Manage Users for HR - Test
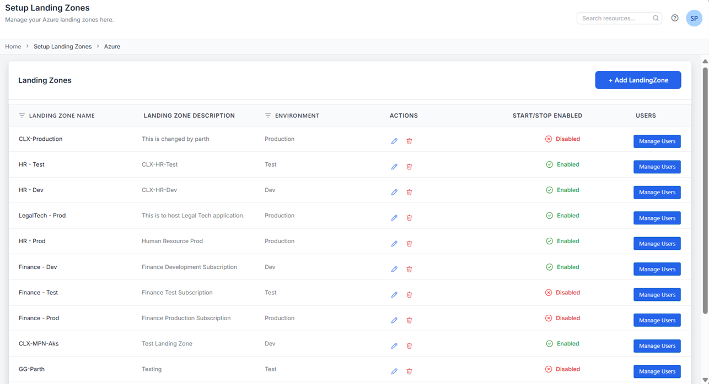This screenshot has height=384, width=709. pos(657,167)
